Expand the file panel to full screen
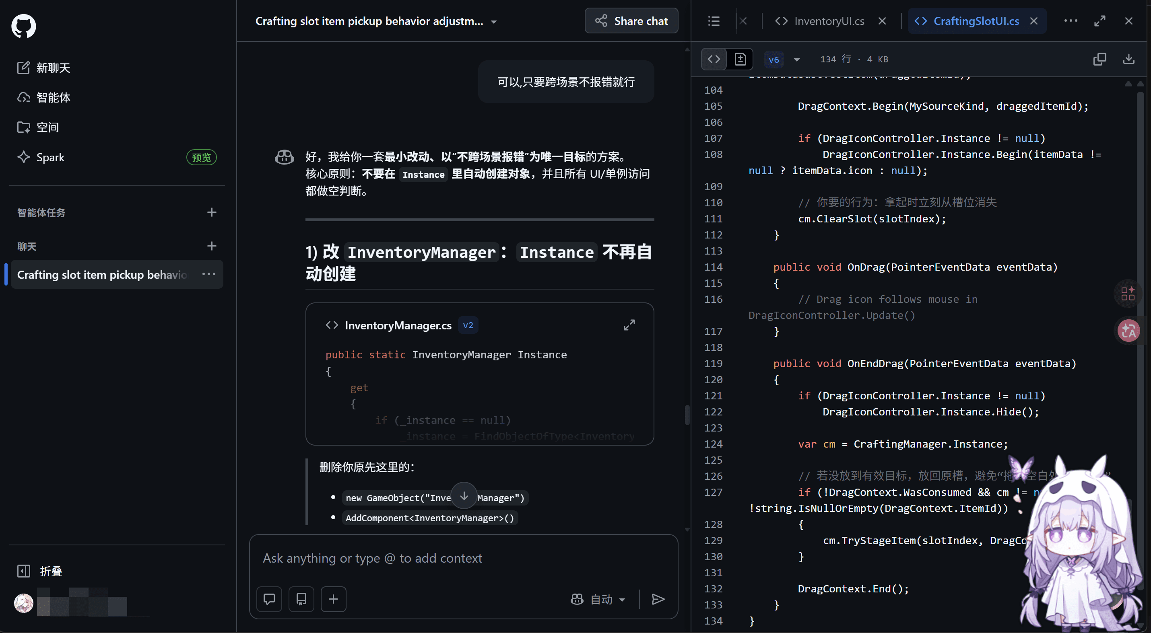The width and height of the screenshot is (1151, 633). coord(1099,21)
